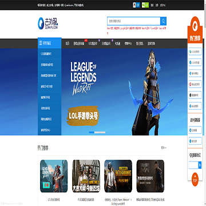Click the 更多>> link beside 热门推荐

pyautogui.click(x=164, y=148)
